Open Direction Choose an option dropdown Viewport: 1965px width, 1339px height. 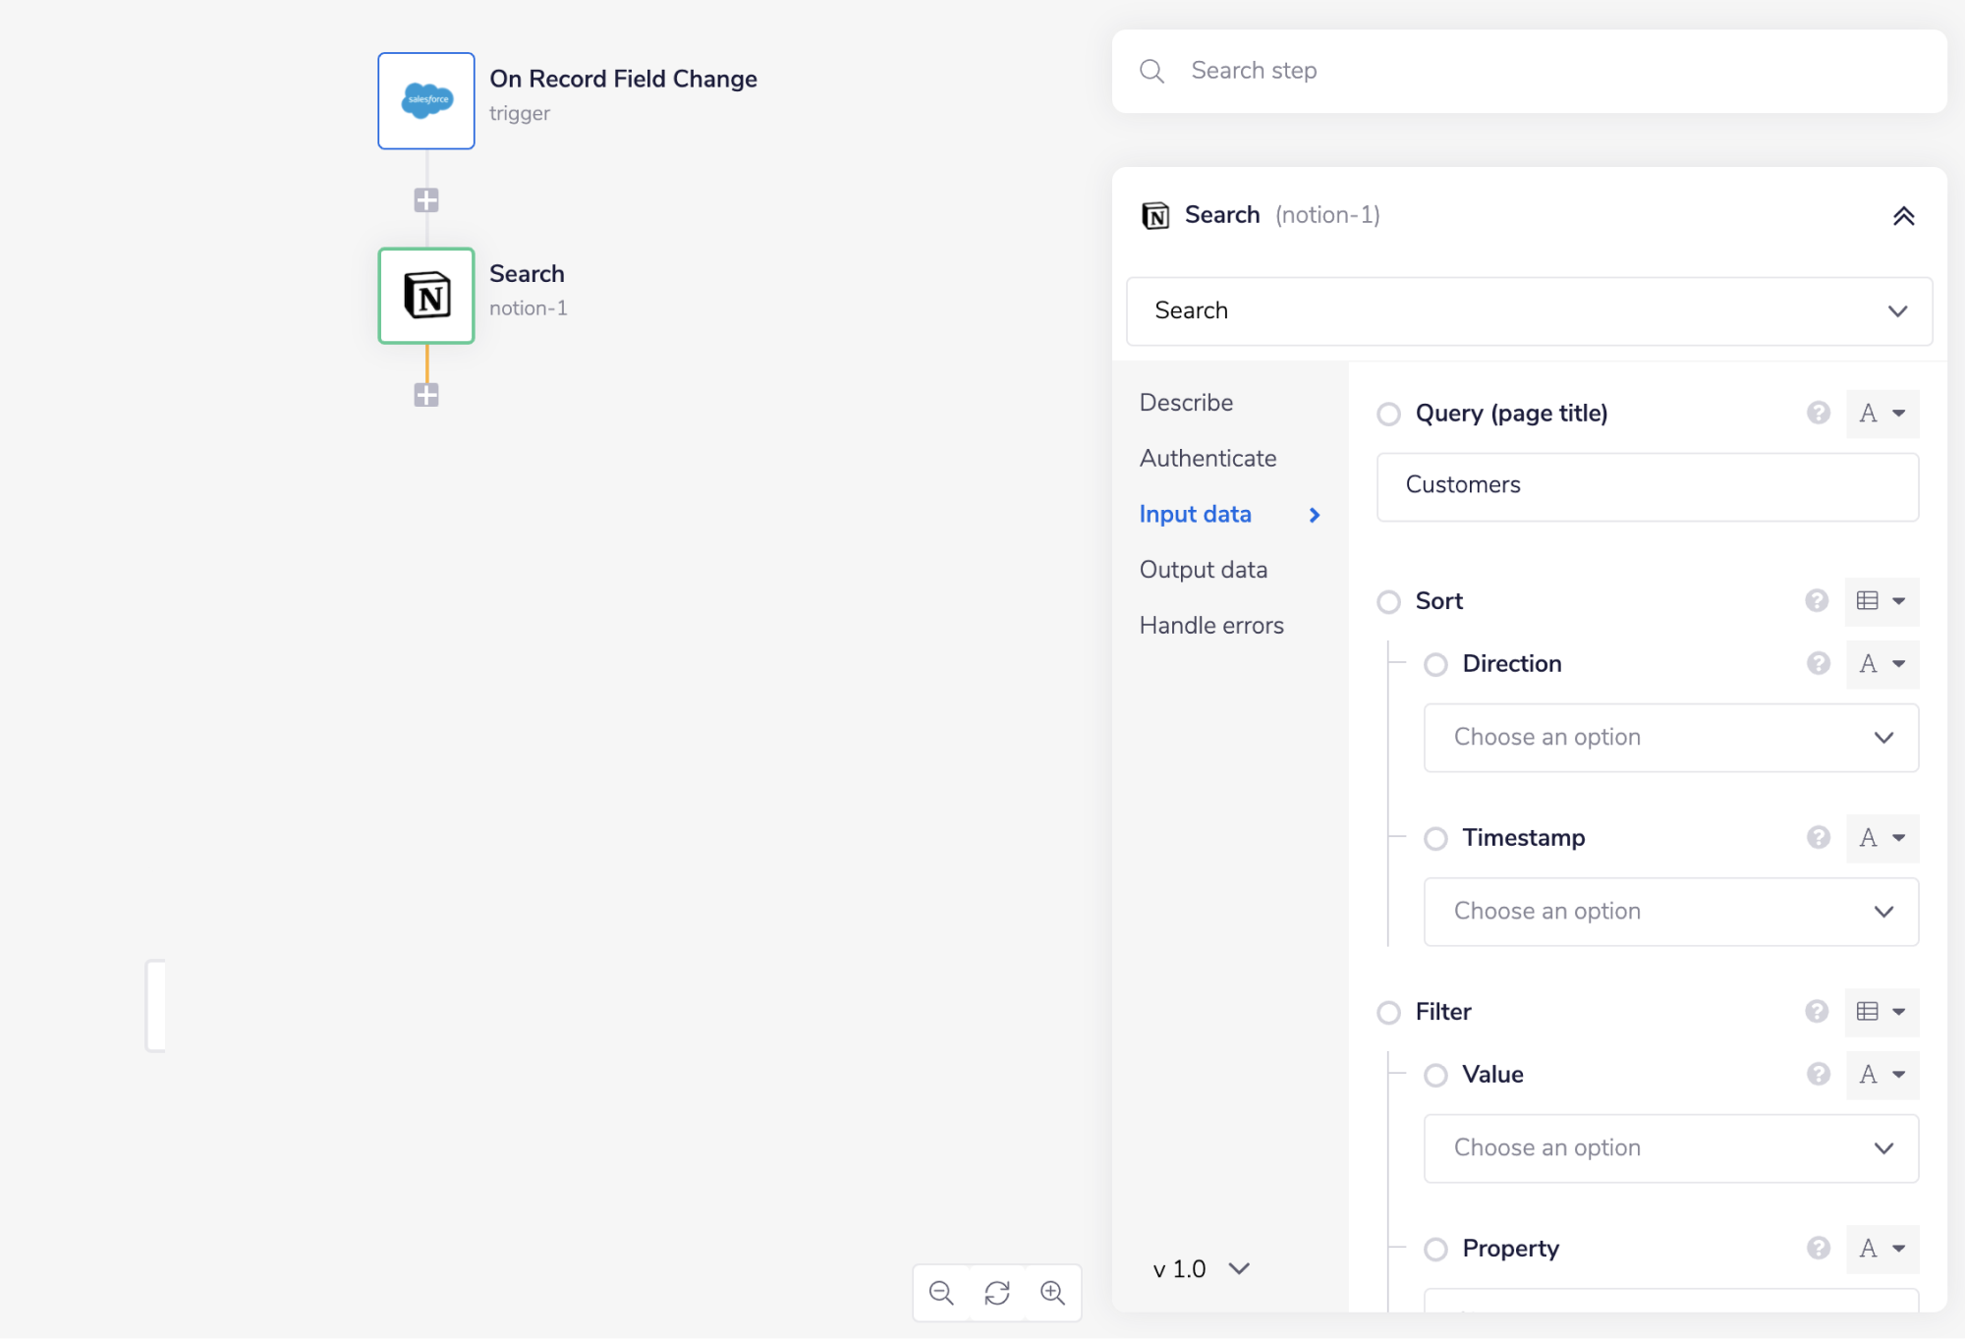pos(1670,738)
